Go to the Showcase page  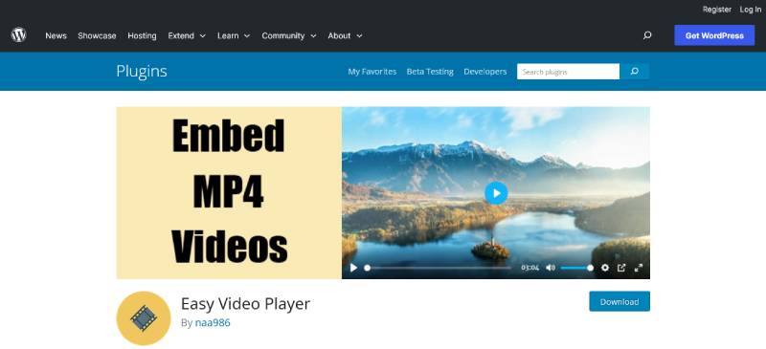(x=97, y=35)
